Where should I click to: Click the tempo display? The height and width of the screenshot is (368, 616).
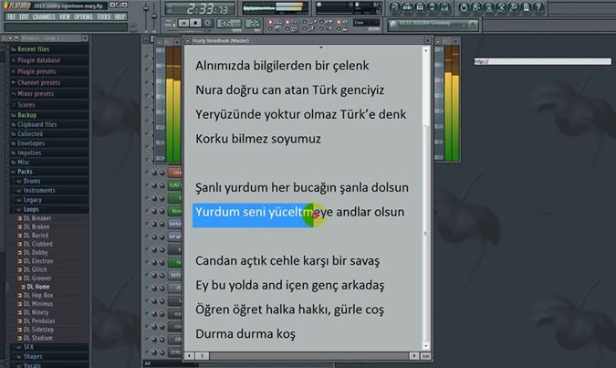pos(229,24)
